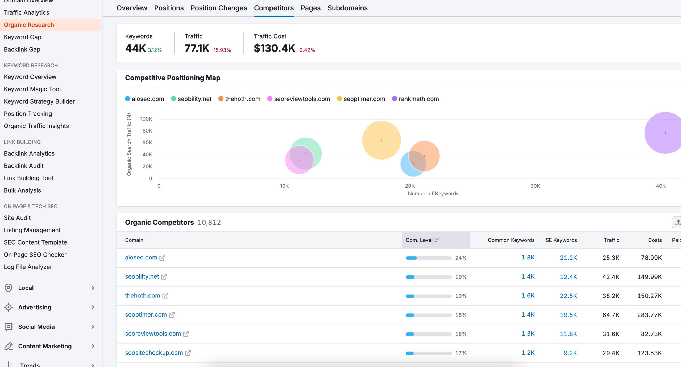The height and width of the screenshot is (367, 681).
Task: Open aioseo.com via its external link icon
Action: click(163, 258)
